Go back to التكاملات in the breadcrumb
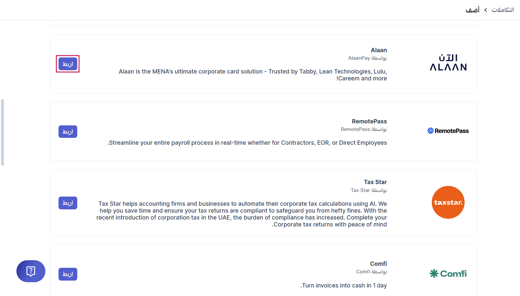Screen dimensions: 520x296 pyautogui.click(x=503, y=10)
